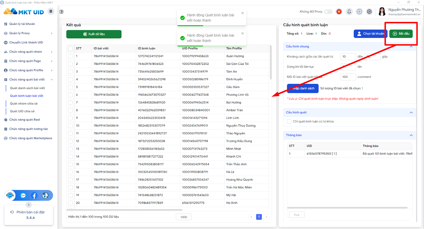The width and height of the screenshot is (424, 229).
Task: Check the row for Xuân Hương
Action: (x=70, y=56)
